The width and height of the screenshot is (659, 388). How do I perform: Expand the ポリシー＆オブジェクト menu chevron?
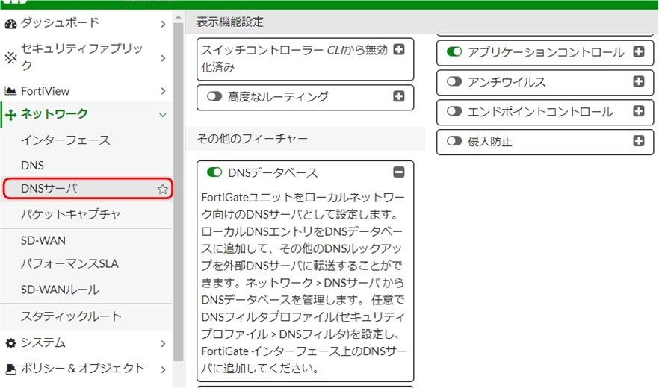pos(163,369)
